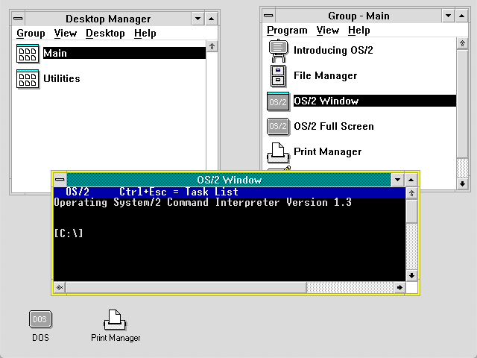Select Introducing OS/2 label

333,50
